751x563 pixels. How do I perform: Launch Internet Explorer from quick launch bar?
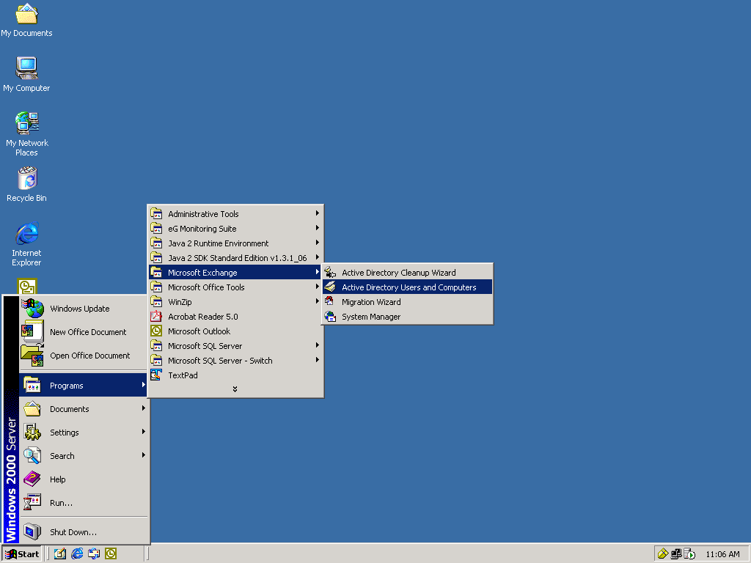[76, 554]
